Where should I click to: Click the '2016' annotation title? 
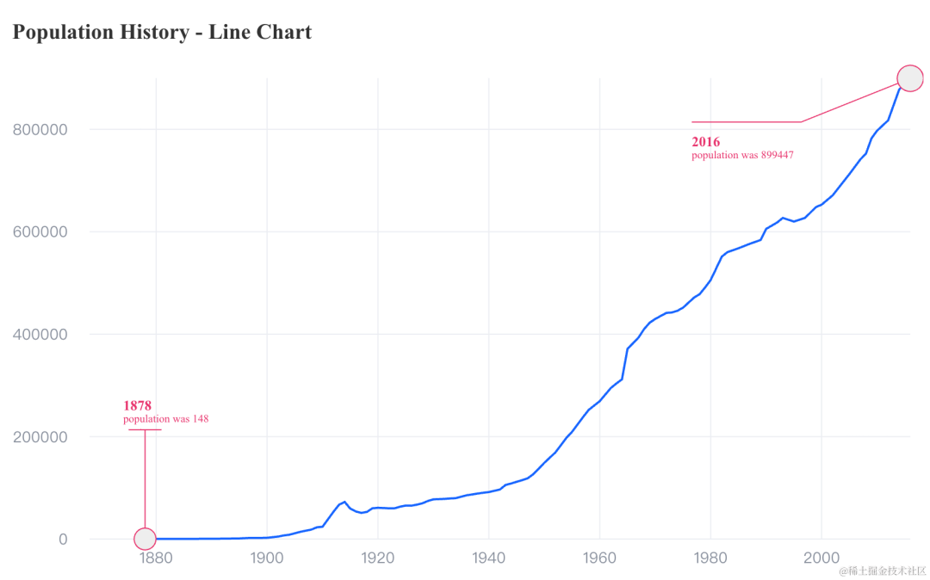pyautogui.click(x=706, y=142)
